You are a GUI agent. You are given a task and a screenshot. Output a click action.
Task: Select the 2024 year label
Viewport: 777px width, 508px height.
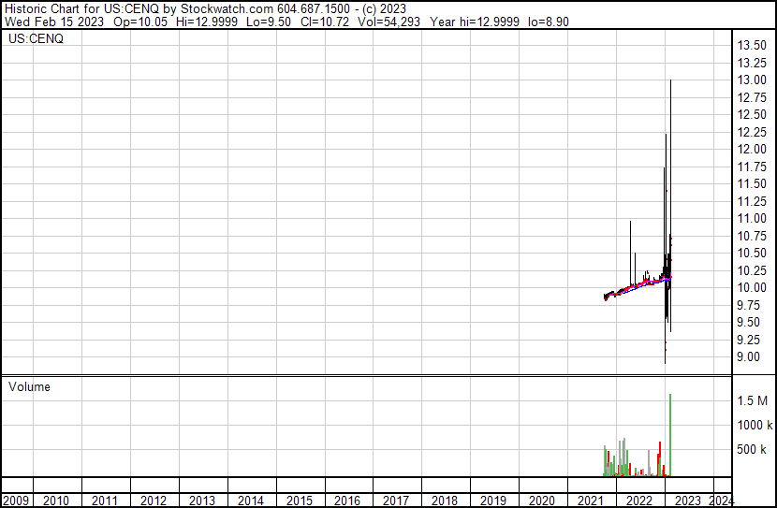click(722, 500)
